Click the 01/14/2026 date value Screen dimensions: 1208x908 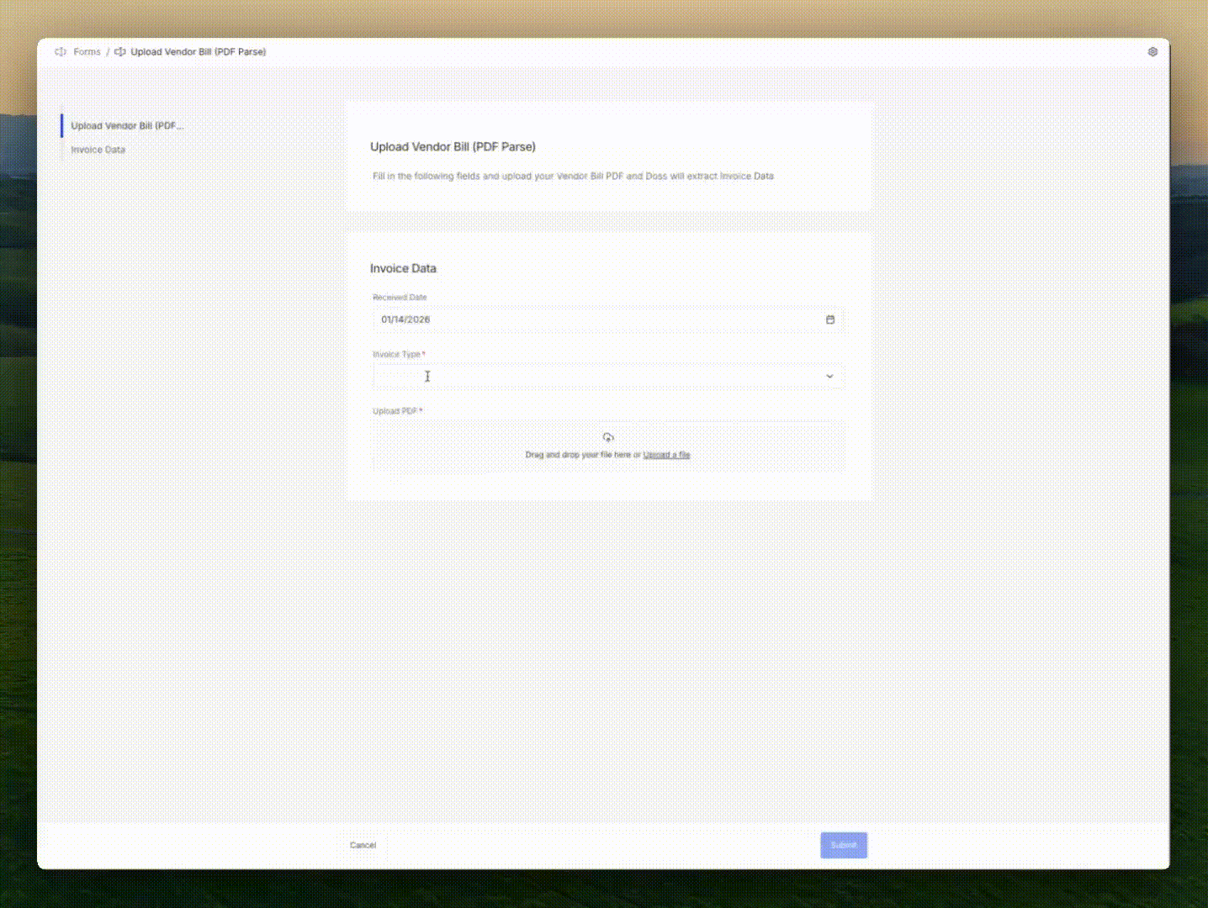click(x=405, y=319)
